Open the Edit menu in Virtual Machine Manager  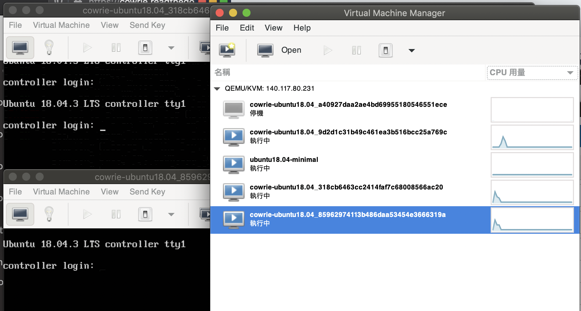[247, 28]
